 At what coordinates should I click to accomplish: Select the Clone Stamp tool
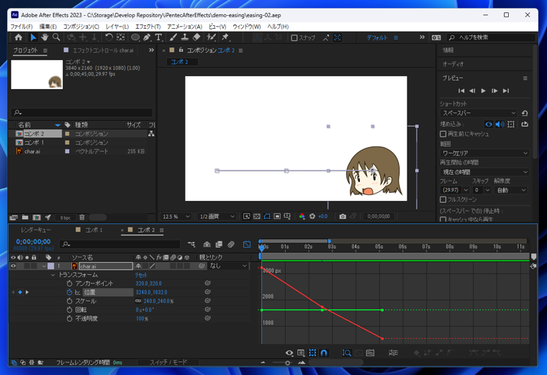(x=184, y=37)
